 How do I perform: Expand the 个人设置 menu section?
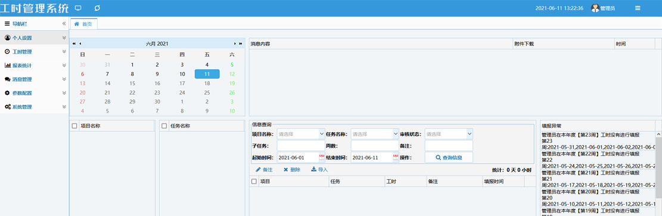(64, 37)
